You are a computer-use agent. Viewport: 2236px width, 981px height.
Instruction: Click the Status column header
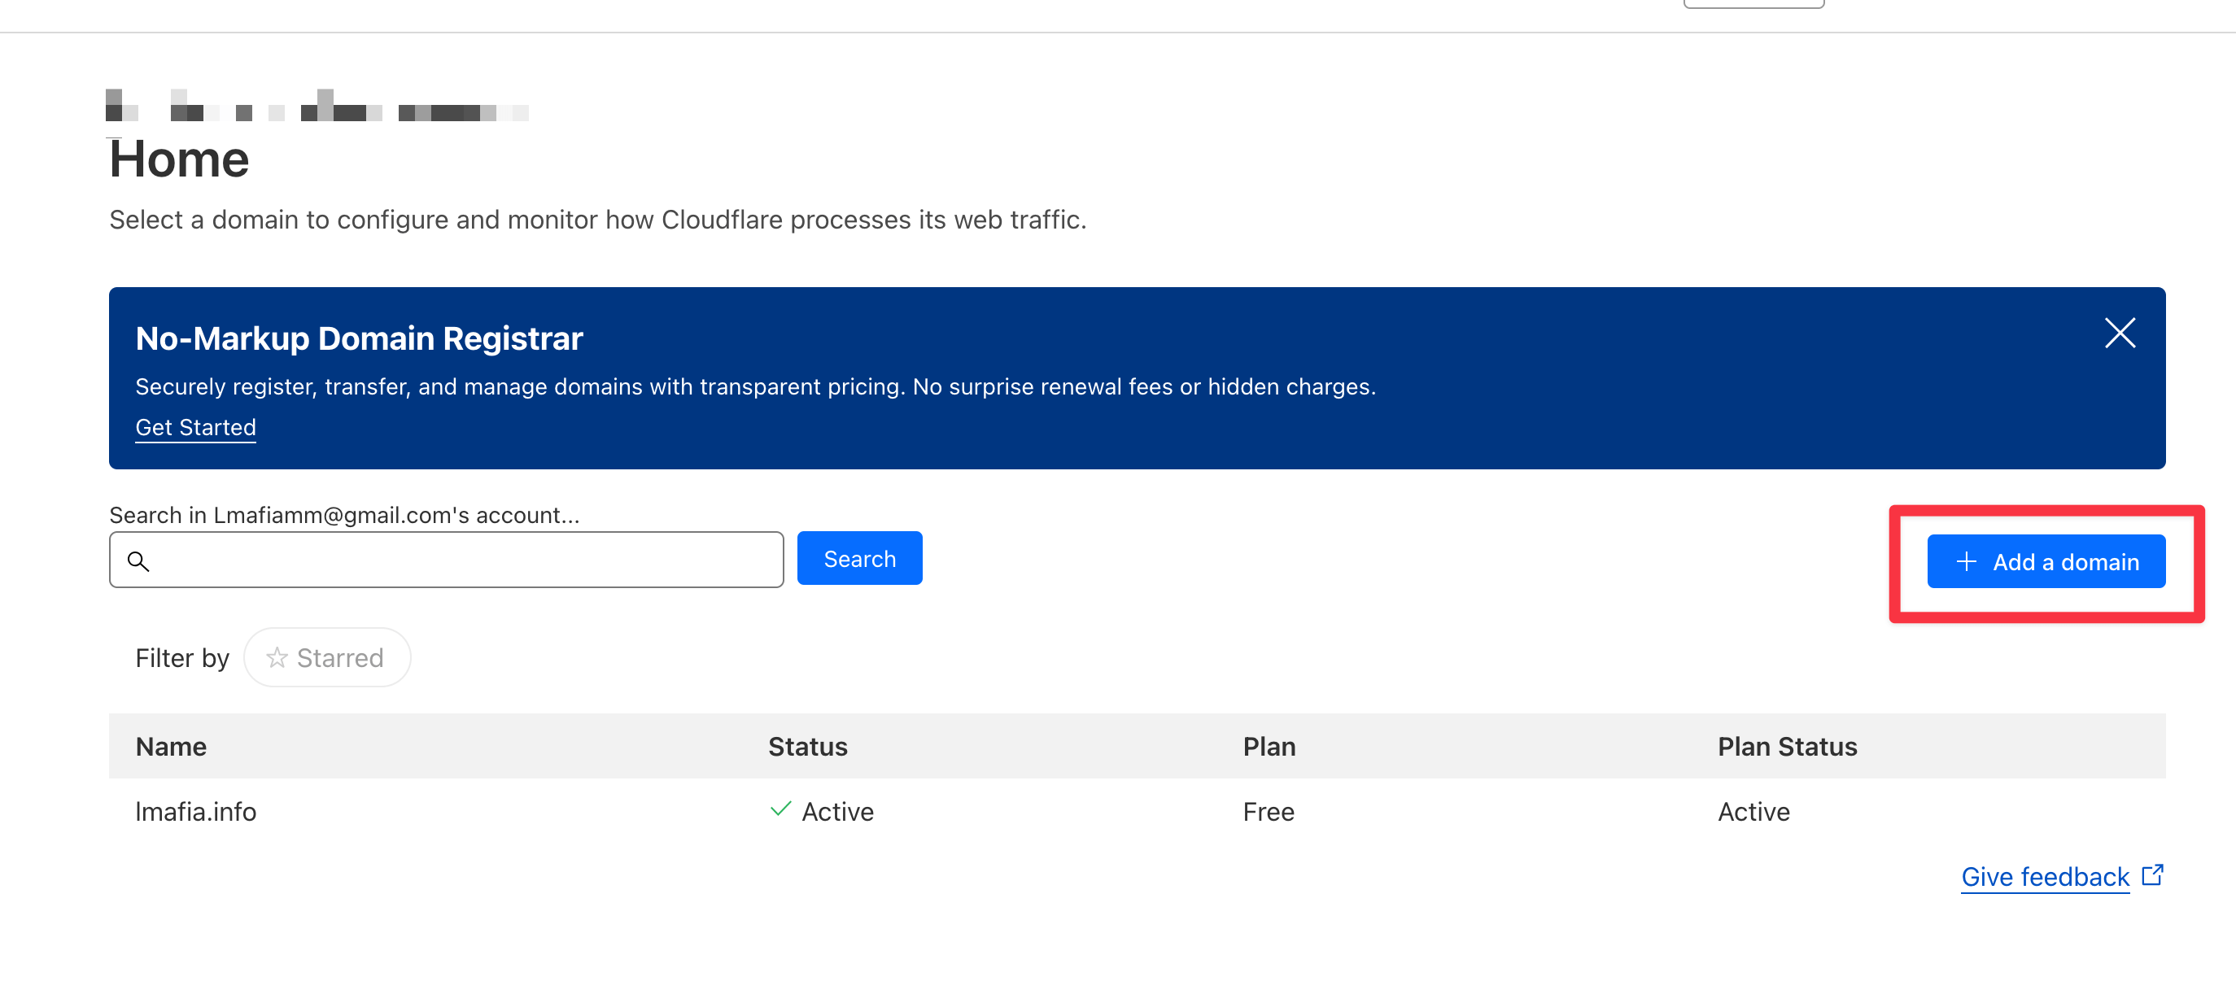[x=807, y=746]
